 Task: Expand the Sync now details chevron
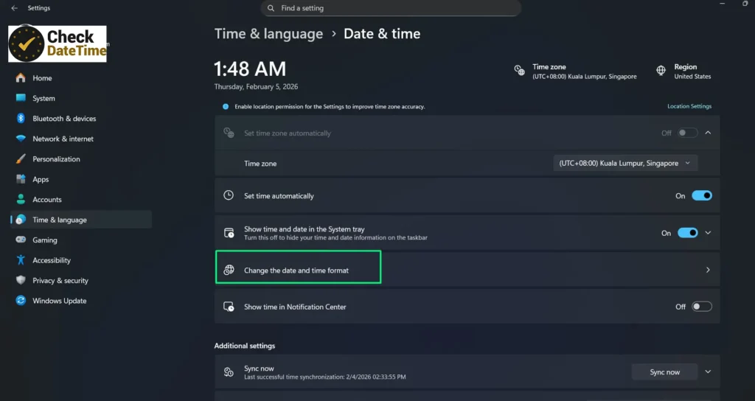click(708, 372)
